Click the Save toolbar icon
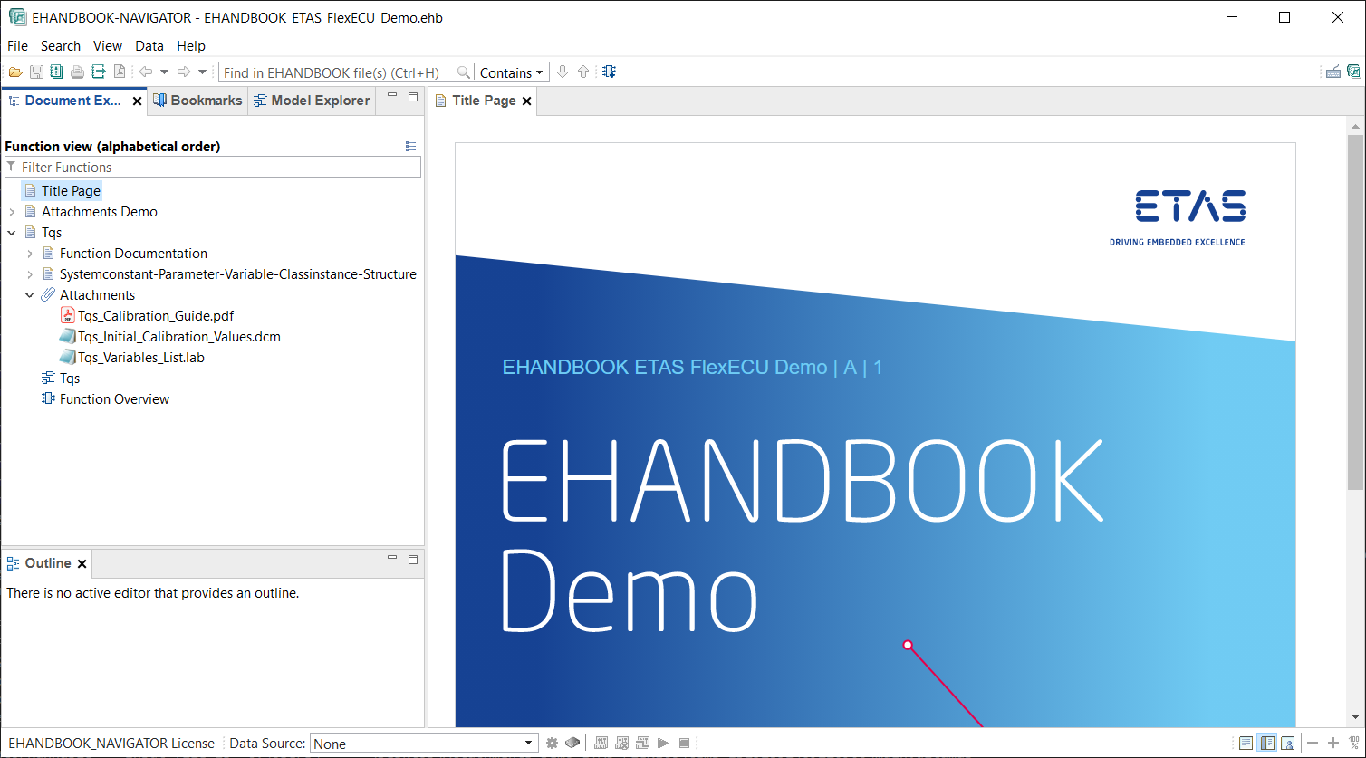1366x758 pixels. (36, 72)
